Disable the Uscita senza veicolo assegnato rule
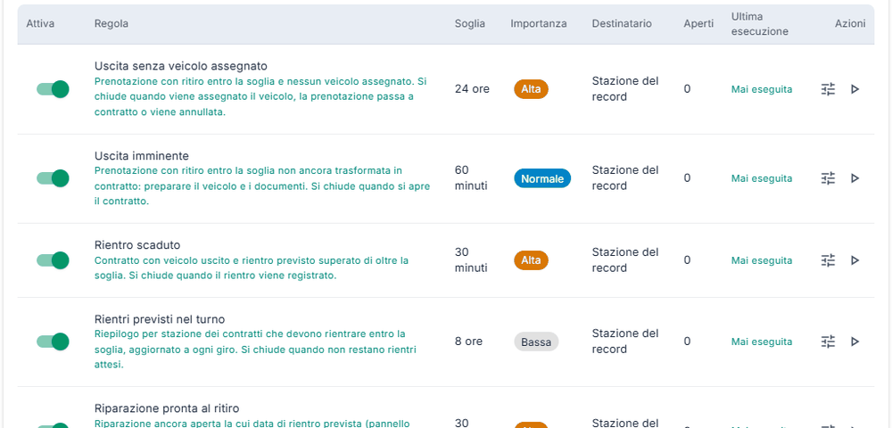 pos(53,89)
